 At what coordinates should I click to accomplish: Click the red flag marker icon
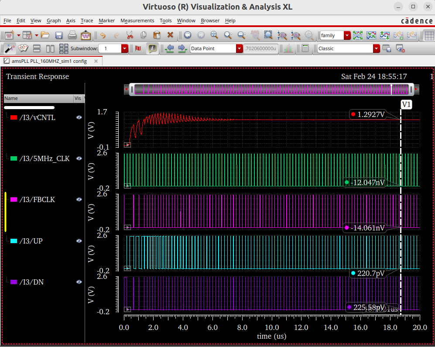point(138,48)
